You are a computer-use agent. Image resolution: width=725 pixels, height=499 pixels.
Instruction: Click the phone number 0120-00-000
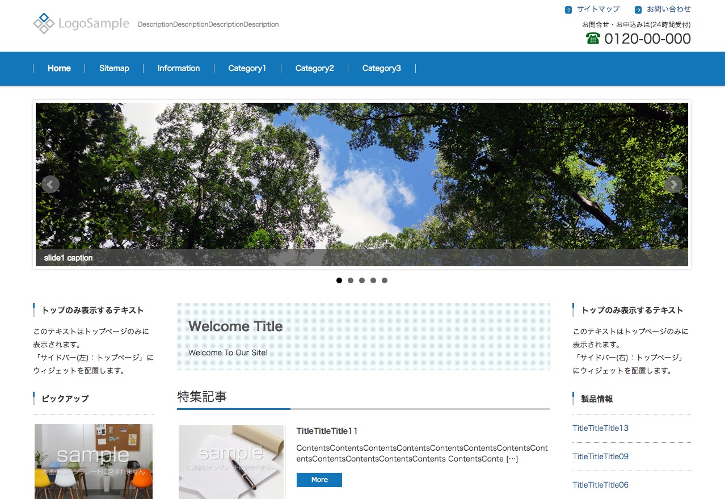pyautogui.click(x=647, y=39)
